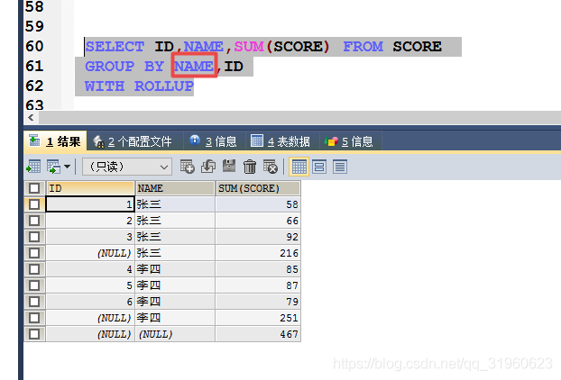561x380 pixels.
Task: Check the row with SUM(SCORE) 58
Action: (x=34, y=204)
